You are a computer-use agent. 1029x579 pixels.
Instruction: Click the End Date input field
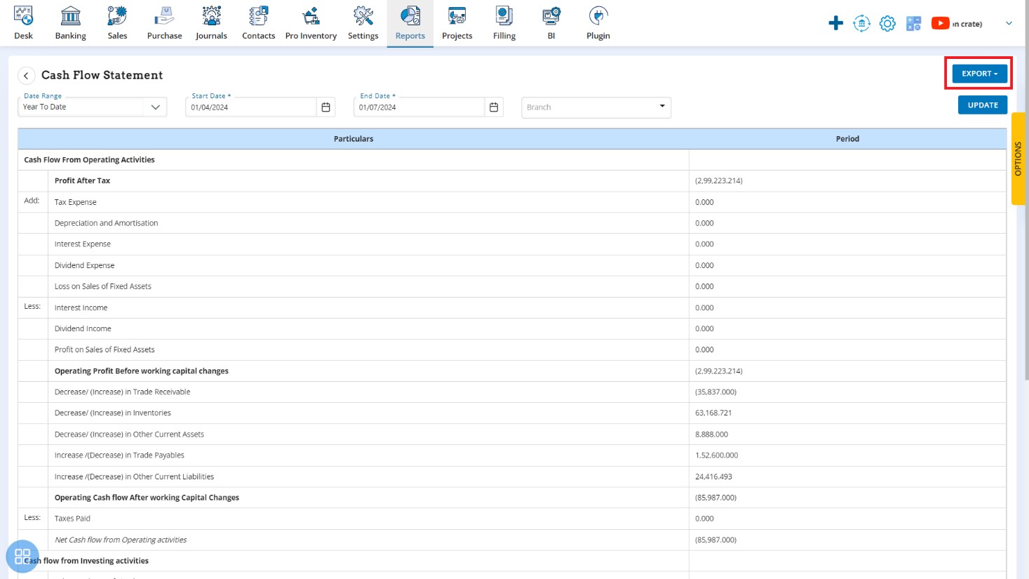[x=419, y=107]
